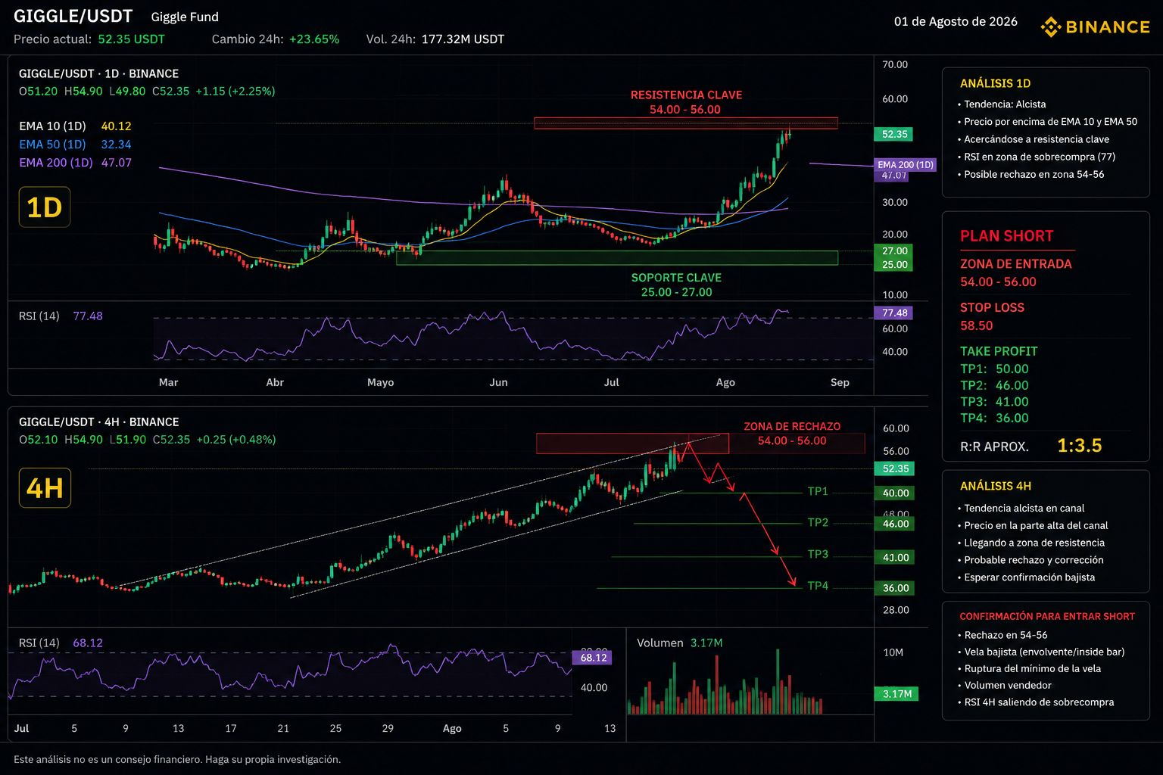Click the GIGGLE/USDT main header title

73,16
